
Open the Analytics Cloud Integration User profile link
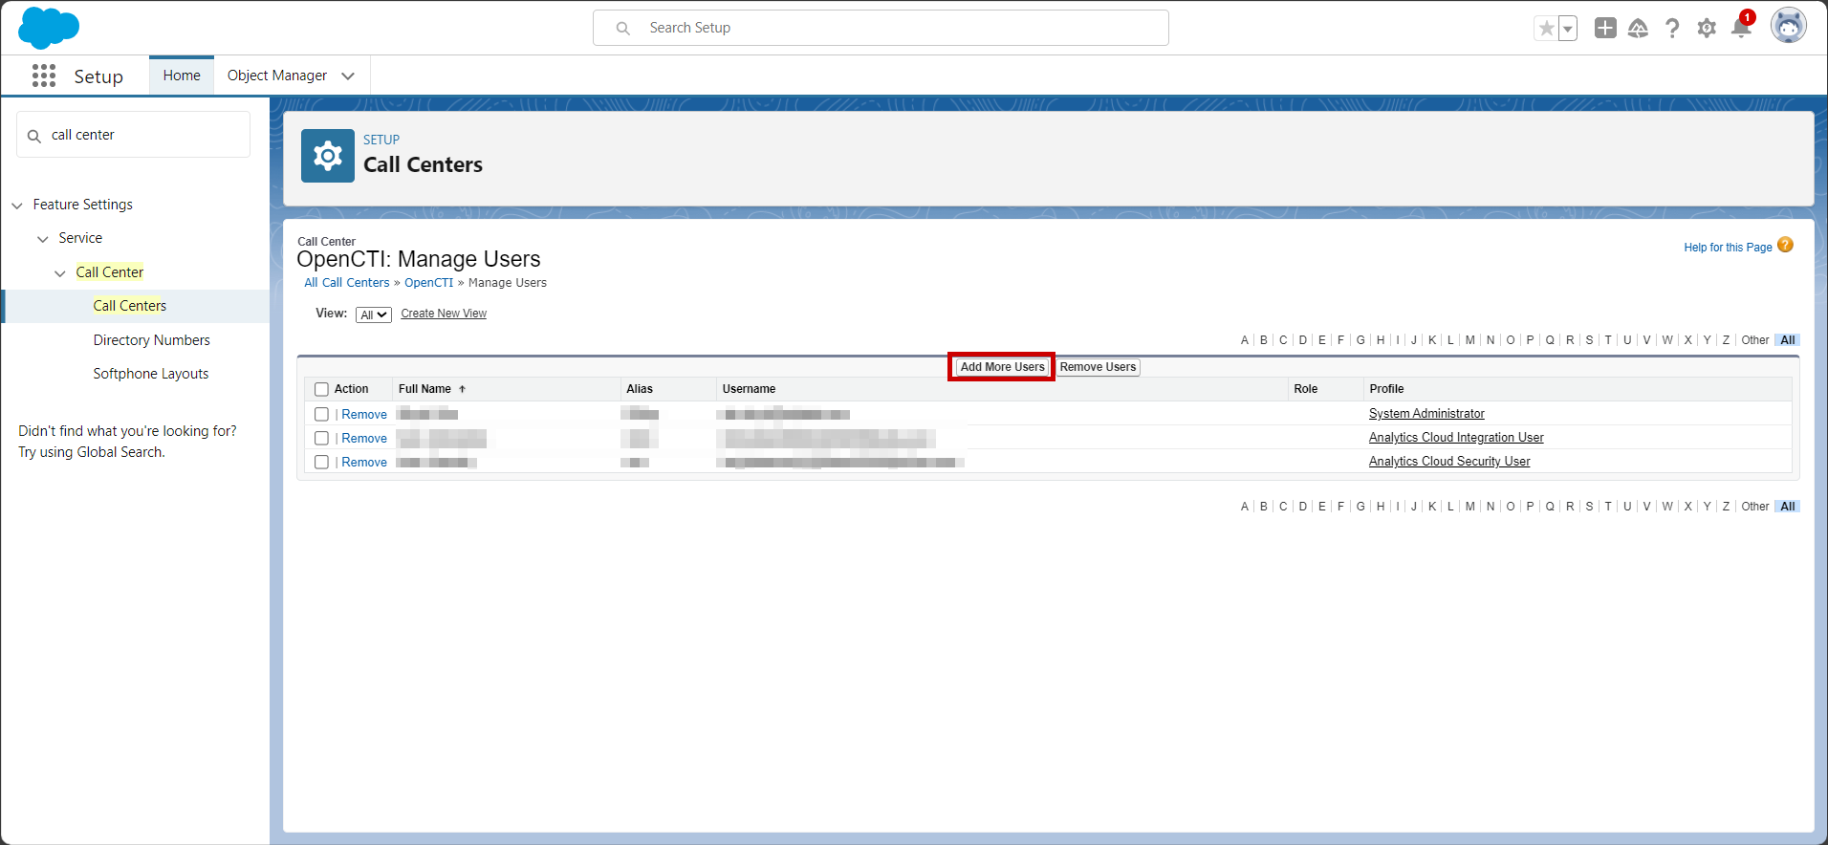(x=1456, y=438)
